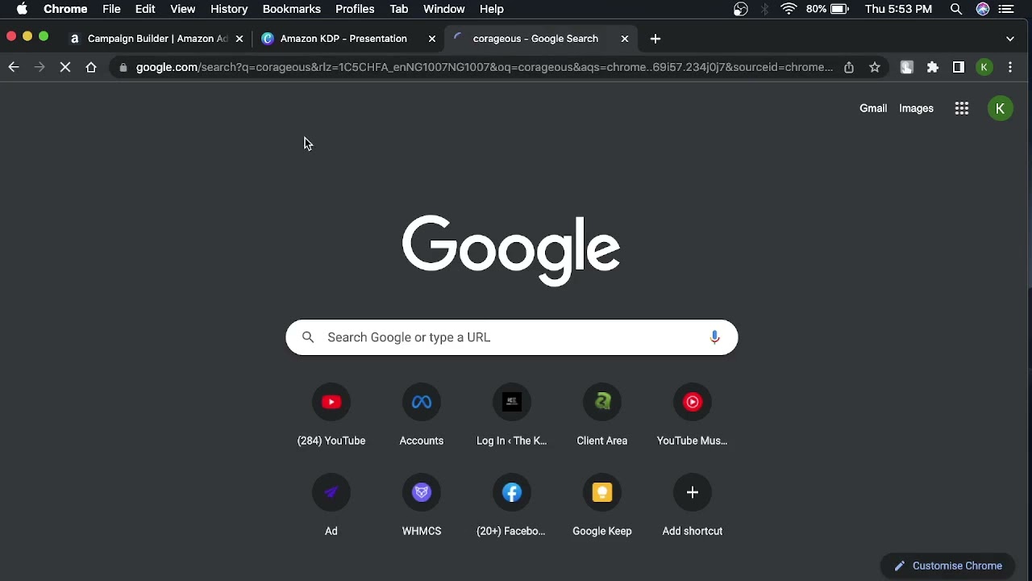Open the Google account avatar K

click(1001, 108)
